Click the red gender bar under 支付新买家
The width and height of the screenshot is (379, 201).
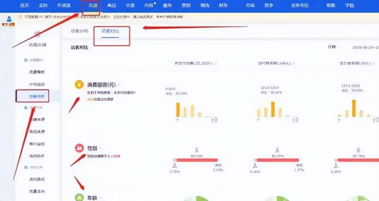click(x=276, y=160)
